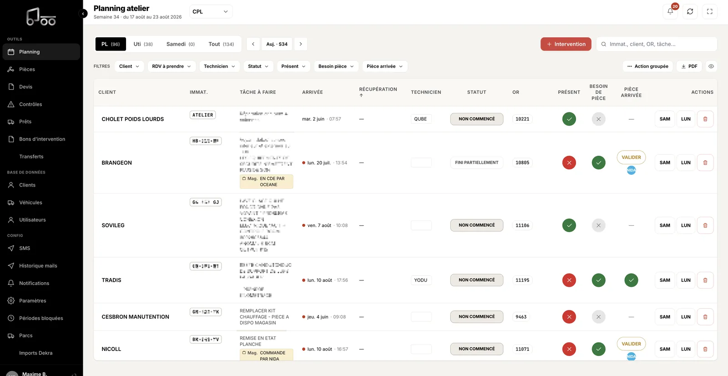Toggle Présent status for CHOLET POIDS LOURDS
The height and width of the screenshot is (376, 728).
click(569, 119)
